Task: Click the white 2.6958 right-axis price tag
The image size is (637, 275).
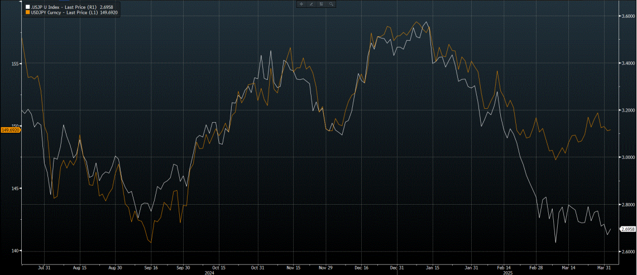Action: pyautogui.click(x=628, y=229)
